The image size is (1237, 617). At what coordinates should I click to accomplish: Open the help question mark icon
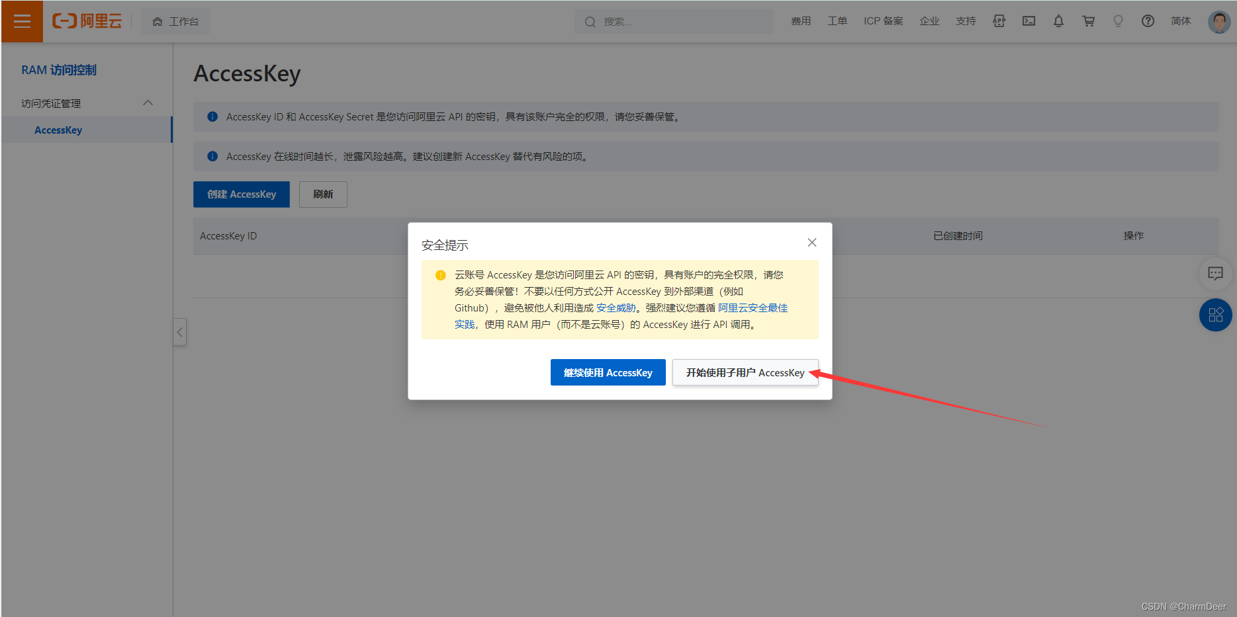[x=1148, y=21]
